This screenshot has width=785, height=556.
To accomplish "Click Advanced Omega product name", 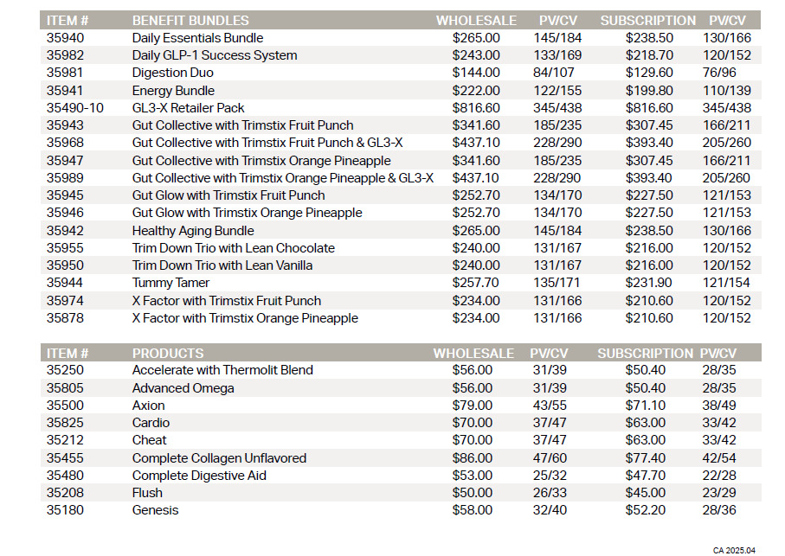I will pyautogui.click(x=183, y=388).
